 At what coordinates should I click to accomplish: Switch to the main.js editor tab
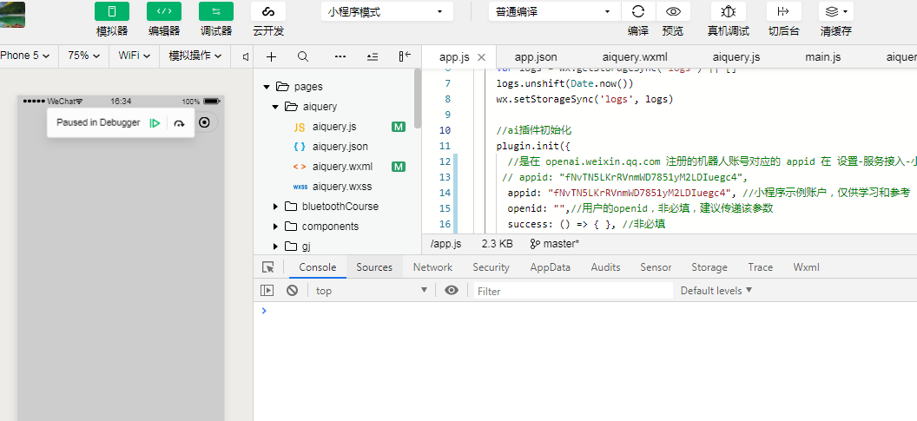(823, 56)
